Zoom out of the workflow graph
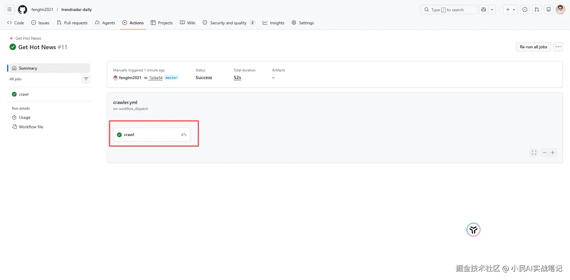Screen dimensions: 570x280 pyautogui.click(x=544, y=153)
